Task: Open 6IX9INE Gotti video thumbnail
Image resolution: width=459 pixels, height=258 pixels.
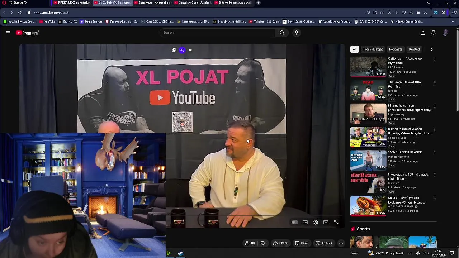Action: tap(368, 206)
